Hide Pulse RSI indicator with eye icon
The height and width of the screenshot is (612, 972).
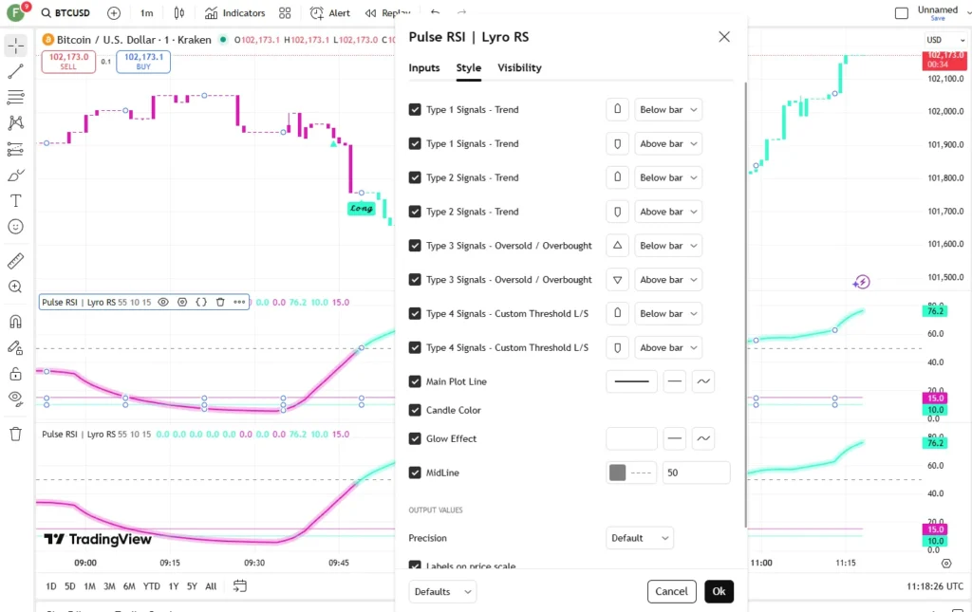pyautogui.click(x=163, y=303)
